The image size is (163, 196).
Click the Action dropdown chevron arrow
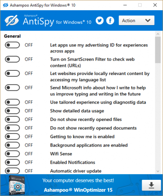coord(148,20)
